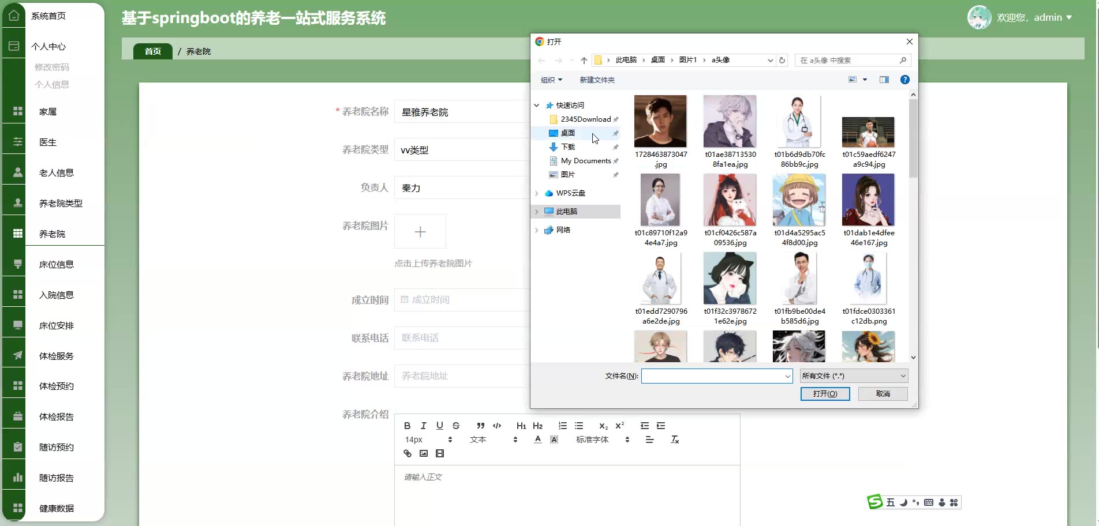Toggle italic formatting in the editor

(x=423, y=426)
